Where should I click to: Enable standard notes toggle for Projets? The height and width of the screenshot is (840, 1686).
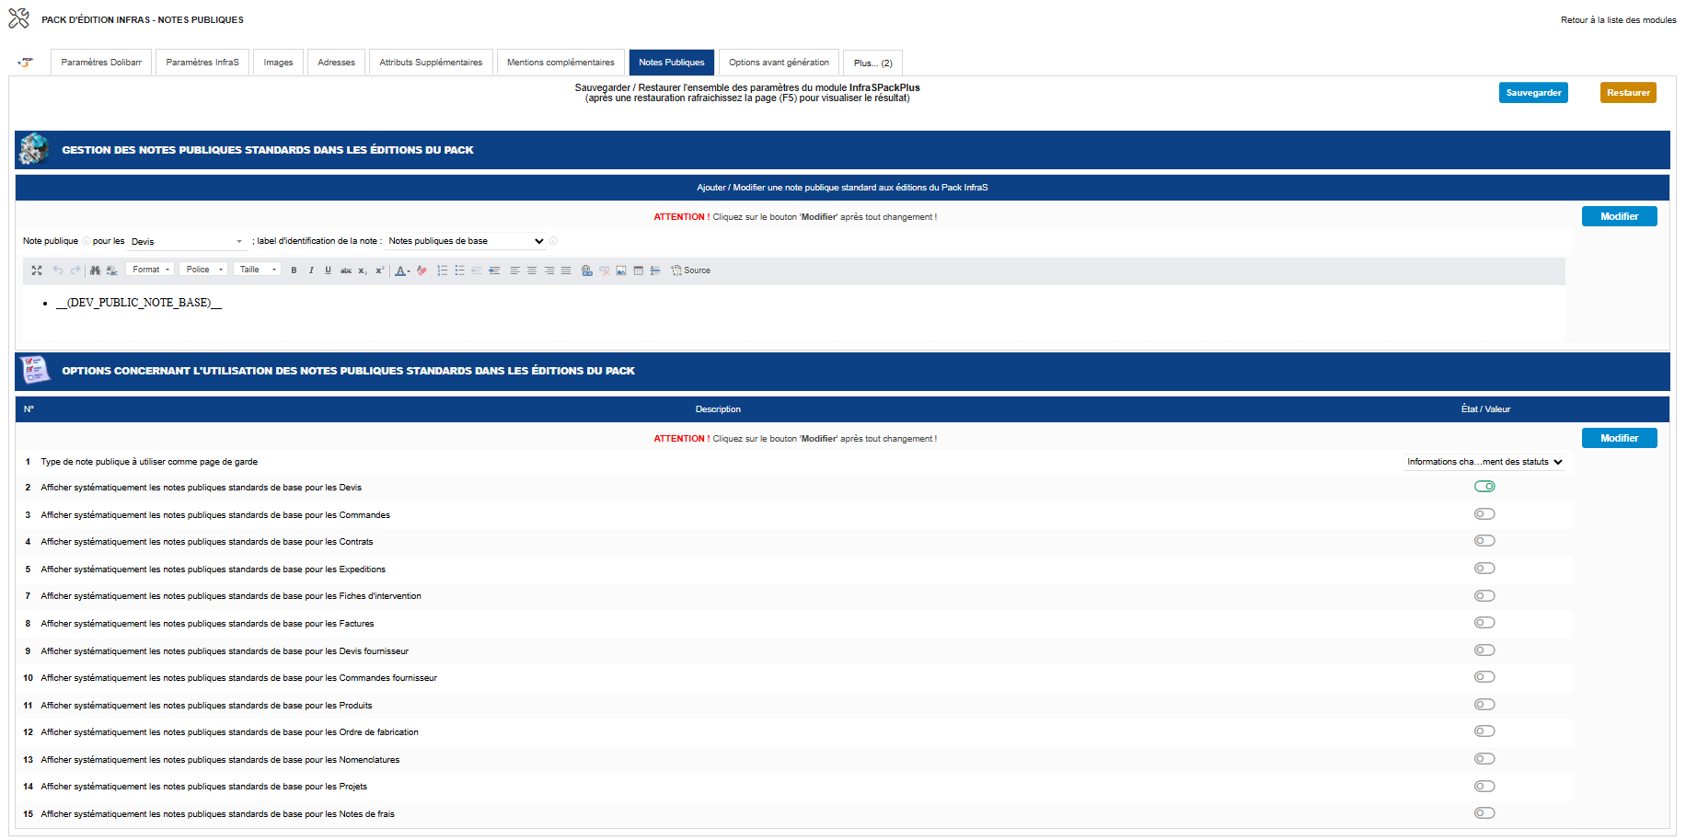1484,787
